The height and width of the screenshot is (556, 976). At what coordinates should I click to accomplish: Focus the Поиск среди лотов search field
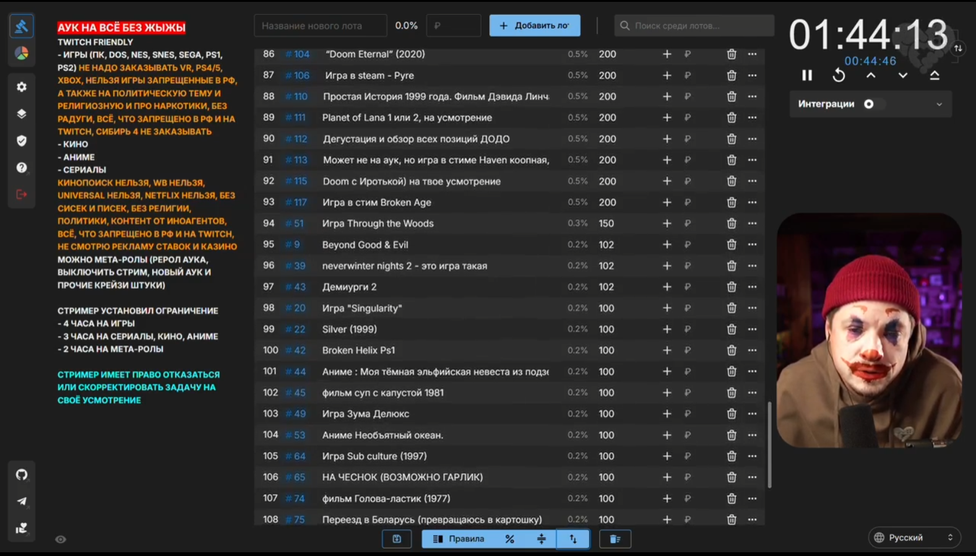(694, 26)
